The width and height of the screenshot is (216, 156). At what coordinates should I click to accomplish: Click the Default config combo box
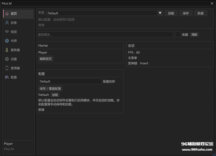[104, 13]
